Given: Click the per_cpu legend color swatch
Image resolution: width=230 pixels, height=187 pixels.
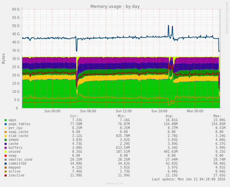Looking at the screenshot, I should [6, 128].
